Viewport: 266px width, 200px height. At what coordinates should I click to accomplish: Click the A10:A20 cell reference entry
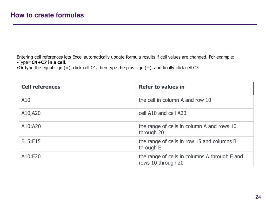[31, 126]
